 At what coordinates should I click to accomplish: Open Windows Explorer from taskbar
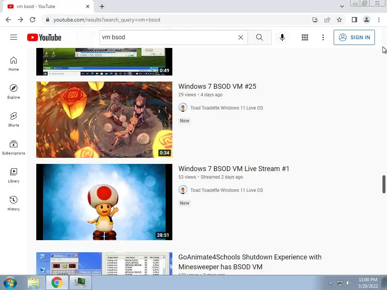coord(34,282)
